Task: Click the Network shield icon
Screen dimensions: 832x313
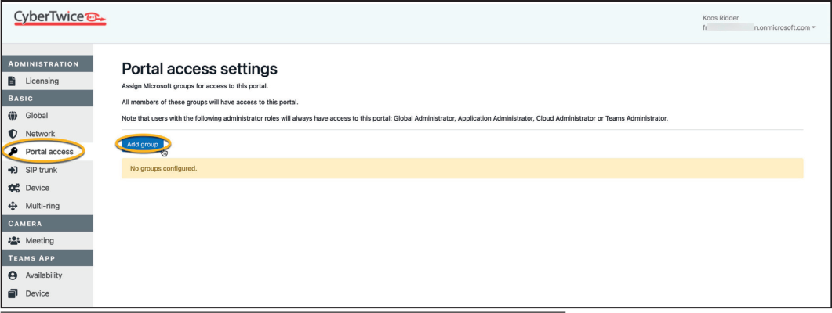Action: (13, 134)
